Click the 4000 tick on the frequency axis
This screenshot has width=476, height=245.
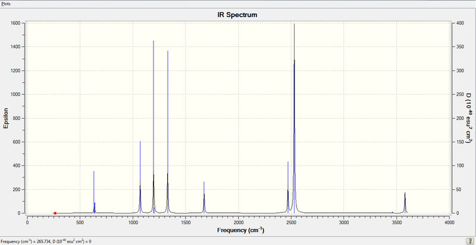(x=449, y=222)
